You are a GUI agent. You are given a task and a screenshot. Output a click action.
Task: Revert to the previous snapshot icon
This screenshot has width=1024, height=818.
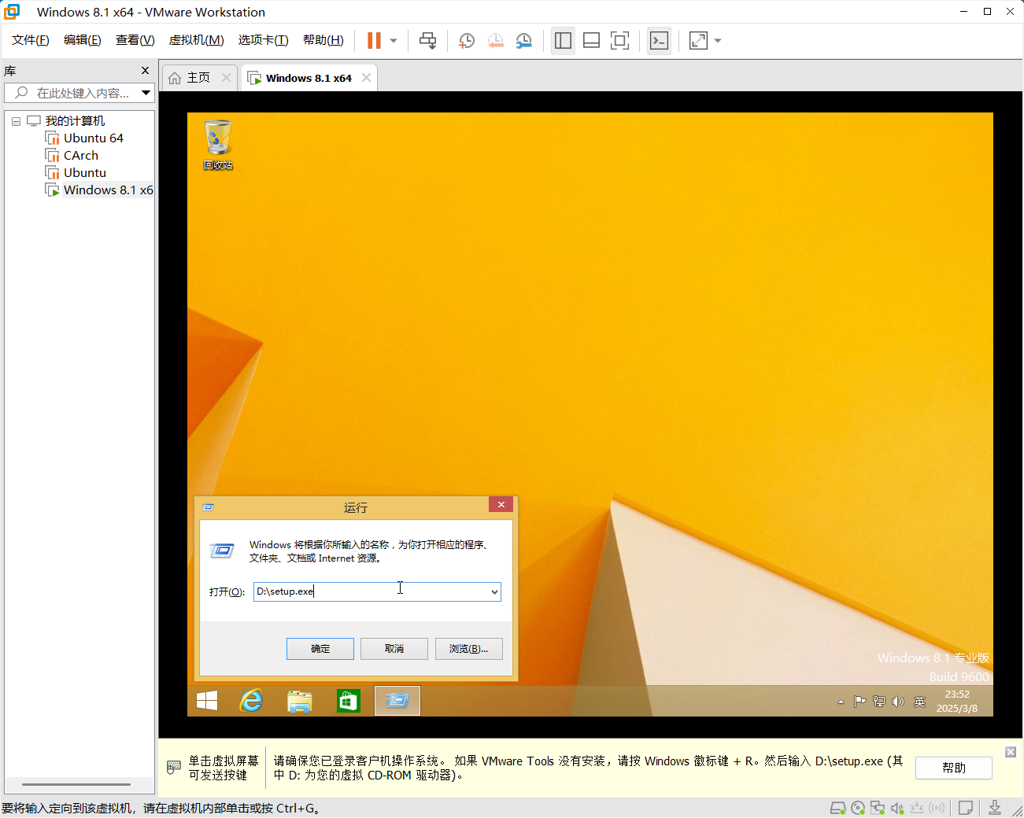point(495,40)
